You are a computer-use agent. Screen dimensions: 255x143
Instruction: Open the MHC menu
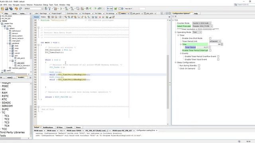tap(5, 5)
